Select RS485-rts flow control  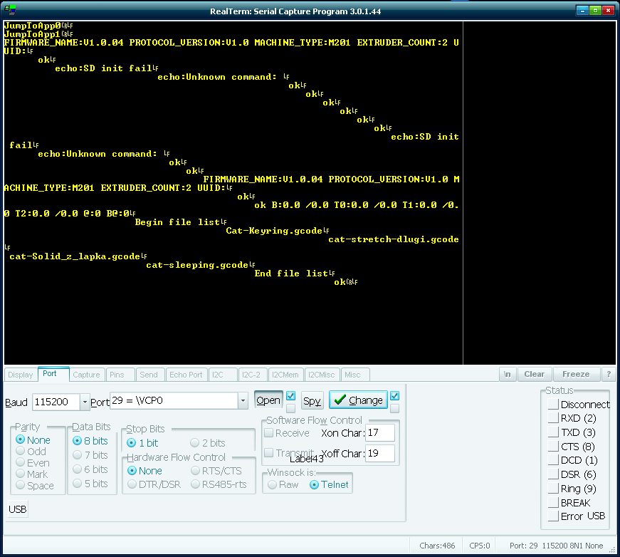coord(219,484)
